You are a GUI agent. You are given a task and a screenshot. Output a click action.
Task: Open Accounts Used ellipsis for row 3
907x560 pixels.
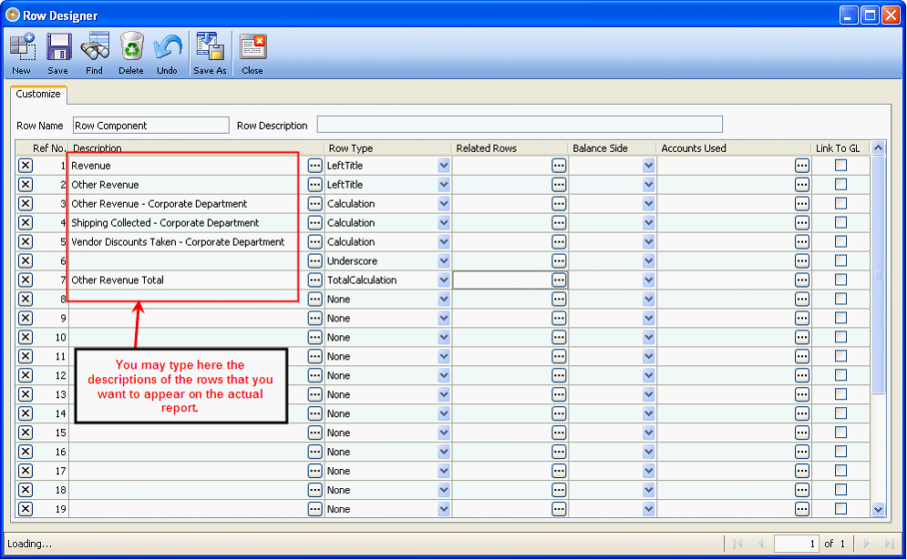click(802, 204)
